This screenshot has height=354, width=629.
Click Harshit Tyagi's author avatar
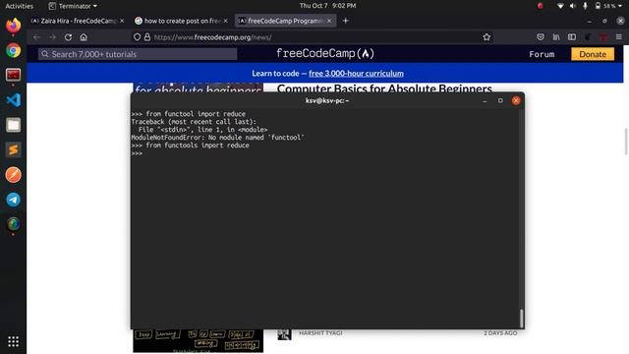[x=284, y=334]
